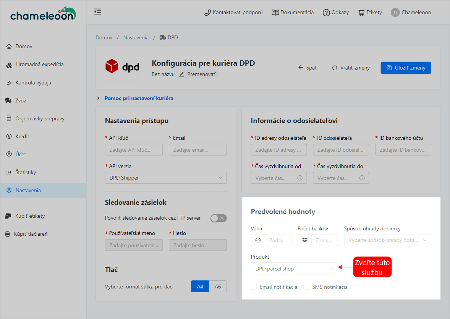Enable tracking via FTP server toggle
Image resolution: width=450 pixels, height=319 pixels.
click(x=218, y=218)
